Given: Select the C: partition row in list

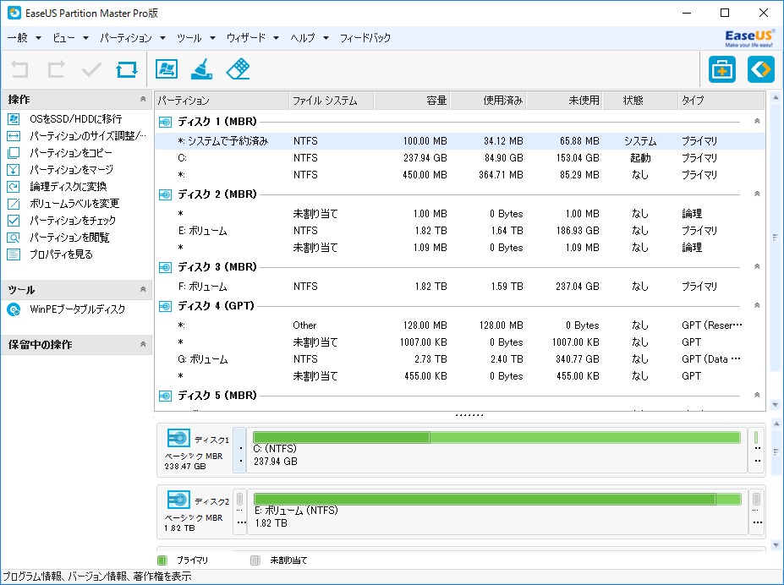Looking at the screenshot, I should click(459, 158).
